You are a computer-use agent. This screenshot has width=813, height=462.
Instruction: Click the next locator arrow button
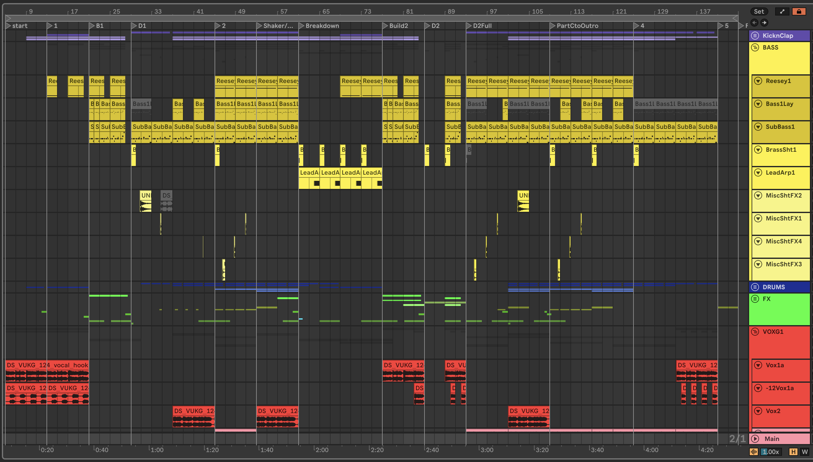pos(764,23)
